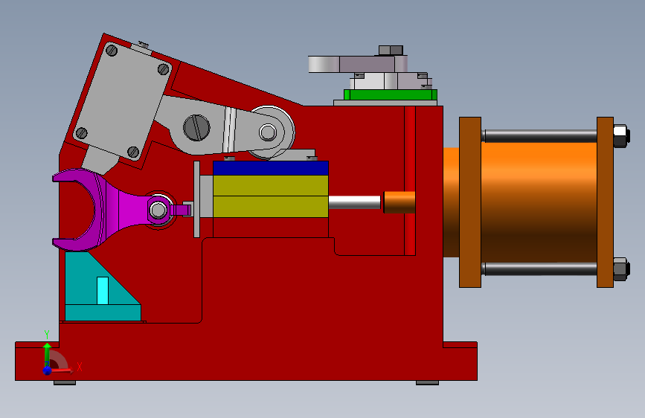Click the blue plate above yellow block

coord(271,168)
